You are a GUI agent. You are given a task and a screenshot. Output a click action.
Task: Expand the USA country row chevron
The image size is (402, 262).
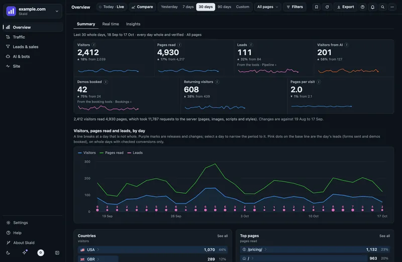(98, 250)
